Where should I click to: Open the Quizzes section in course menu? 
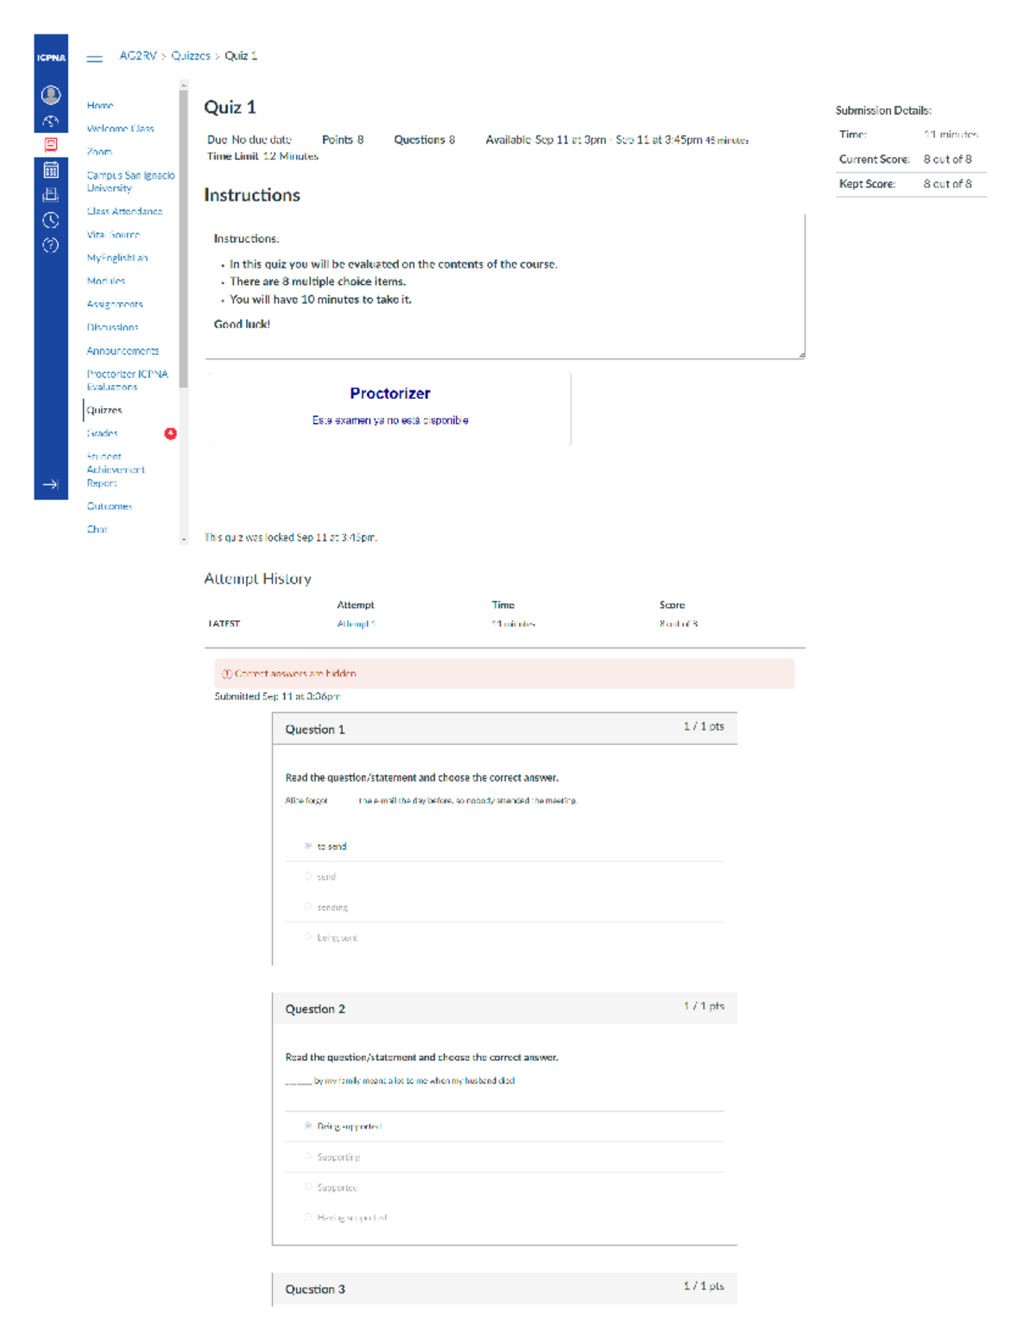pos(105,410)
